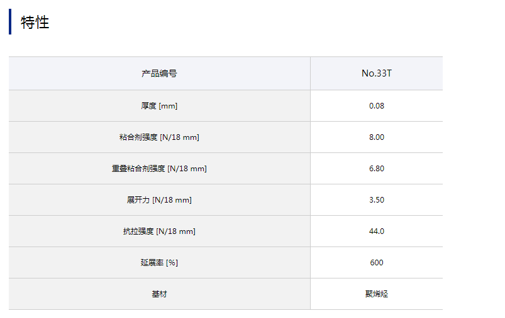Image resolution: width=505 pixels, height=318 pixels.
Task: Click the 厚度 [mm] row label
Action: pyautogui.click(x=159, y=106)
